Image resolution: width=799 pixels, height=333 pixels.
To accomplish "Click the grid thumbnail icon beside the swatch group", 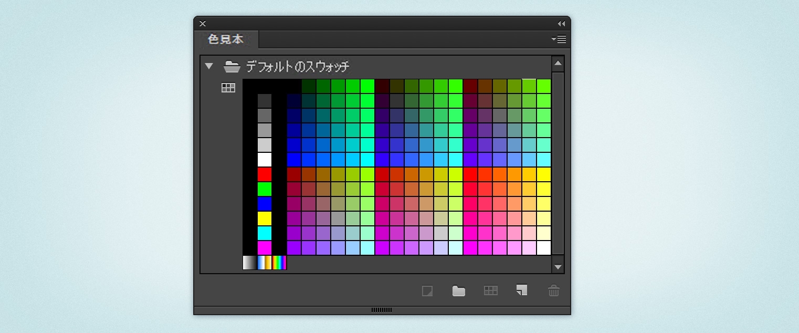I will (x=228, y=87).
